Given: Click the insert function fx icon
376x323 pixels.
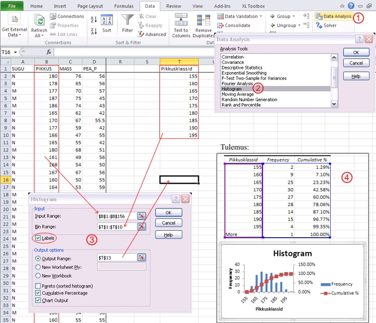Looking at the screenshot, I should pyautogui.click(x=49, y=52).
